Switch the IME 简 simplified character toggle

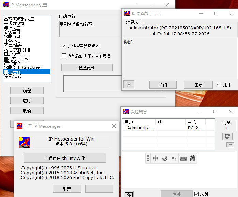pos(192,158)
